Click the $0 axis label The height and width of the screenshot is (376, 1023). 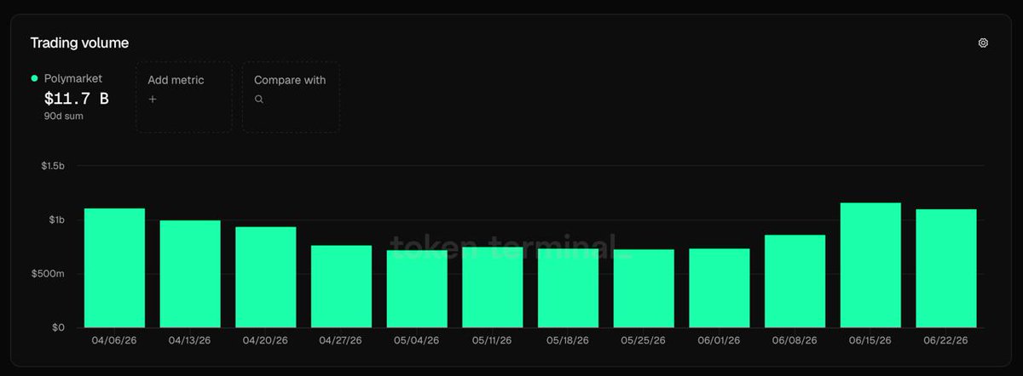58,328
